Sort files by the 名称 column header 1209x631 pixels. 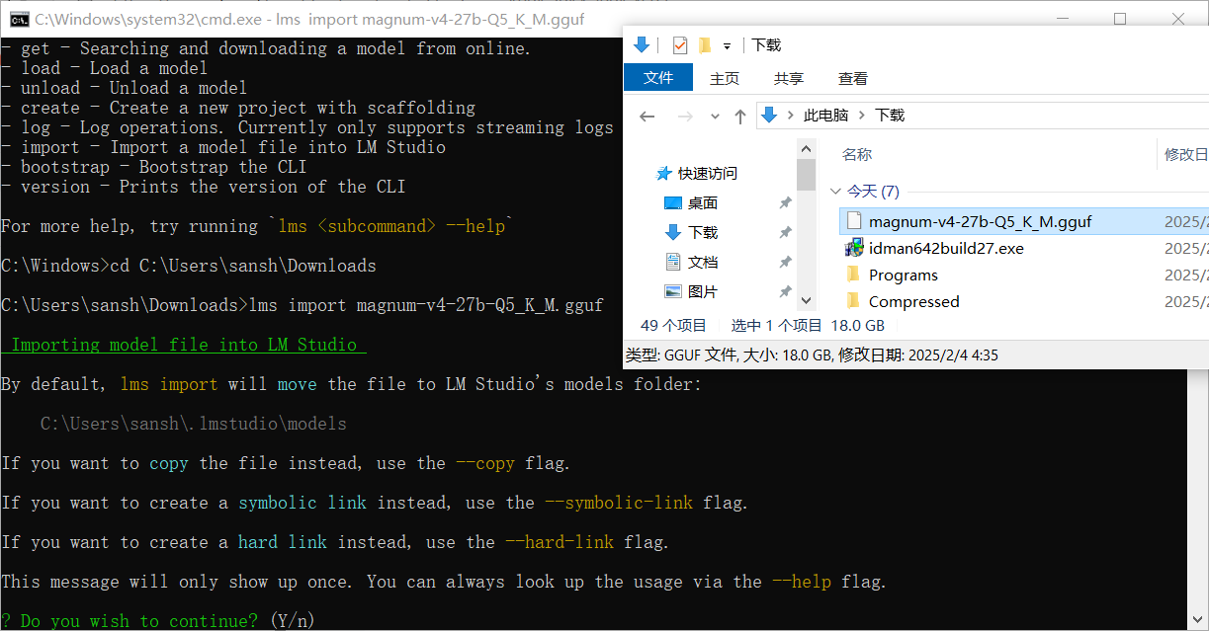point(856,155)
